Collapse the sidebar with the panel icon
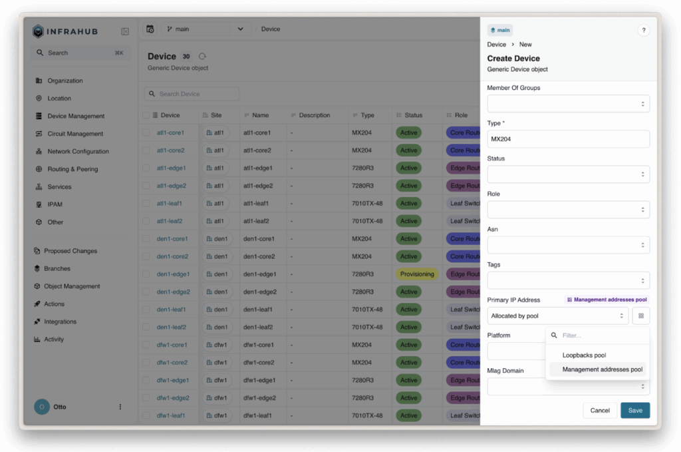This screenshot has width=681, height=452. pos(125,31)
